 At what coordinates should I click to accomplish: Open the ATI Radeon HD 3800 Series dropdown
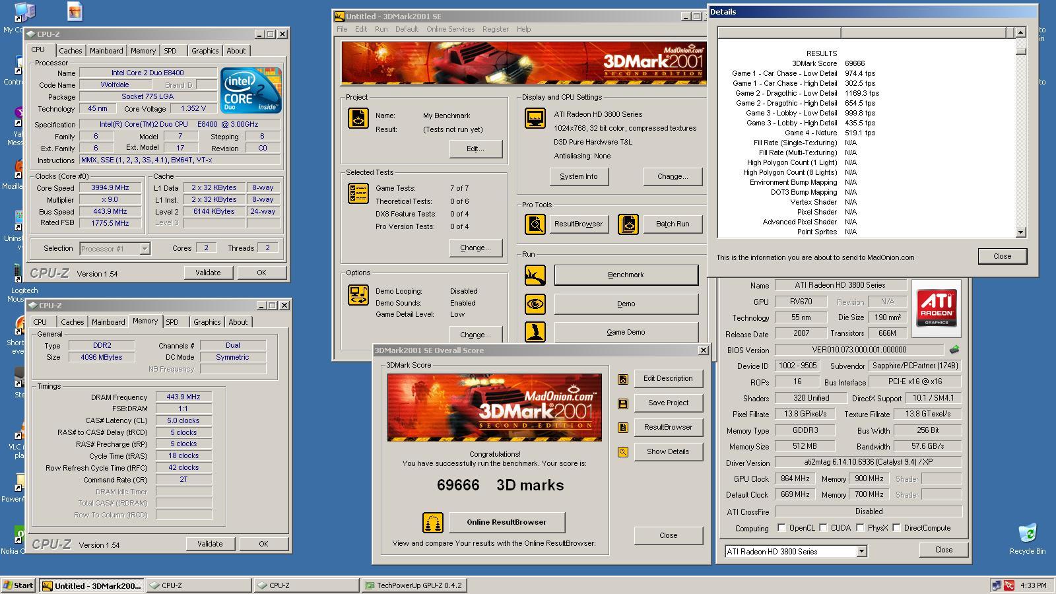coord(861,552)
